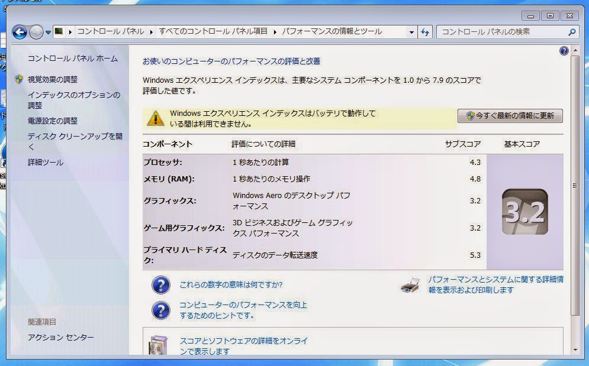The width and height of the screenshot is (589, 366).
Task: Open すべてのコントロール パネル項目 breadcrumb
Action: pyautogui.click(x=213, y=31)
